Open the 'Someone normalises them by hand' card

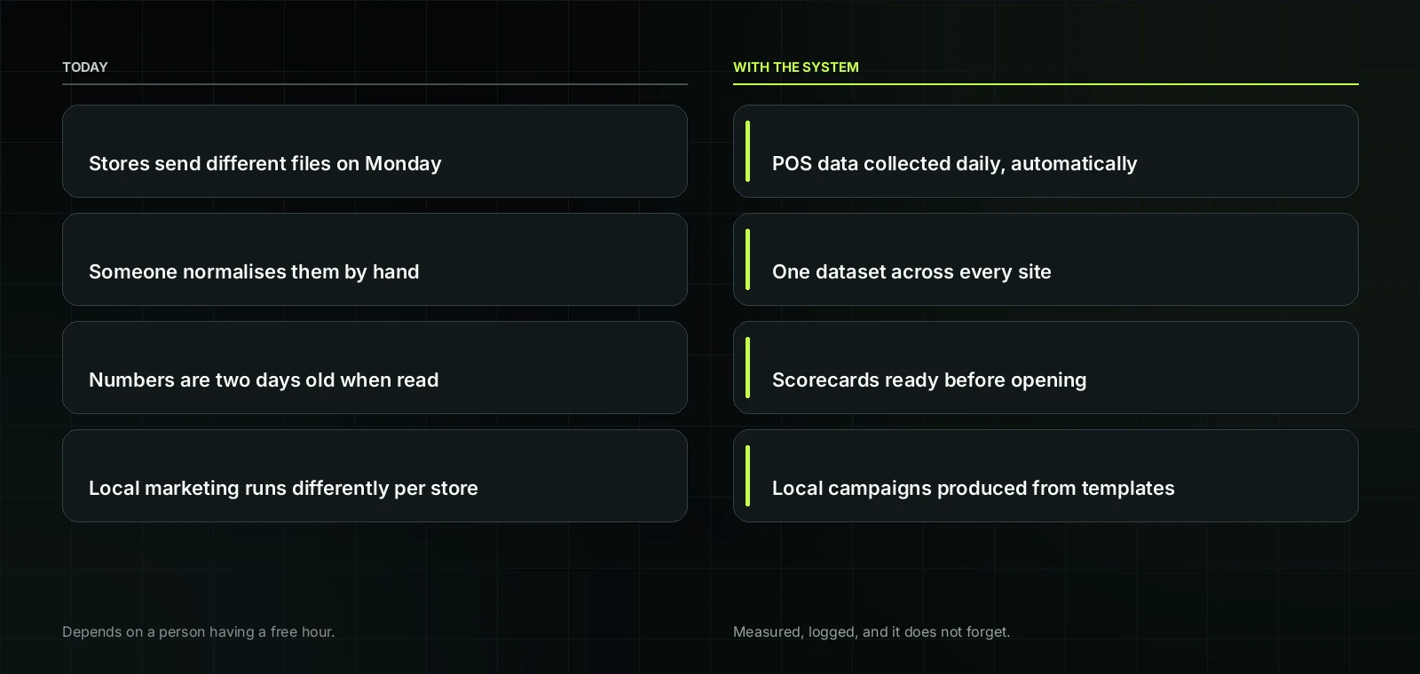point(375,260)
